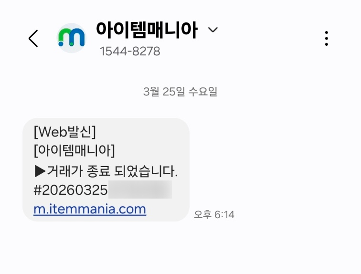Click the black triangle bullet in message

pyautogui.click(x=40, y=171)
